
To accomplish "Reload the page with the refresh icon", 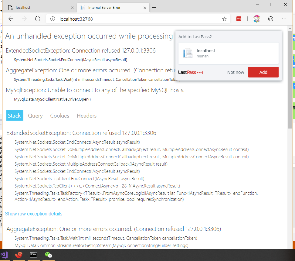I will (x=38, y=19).
